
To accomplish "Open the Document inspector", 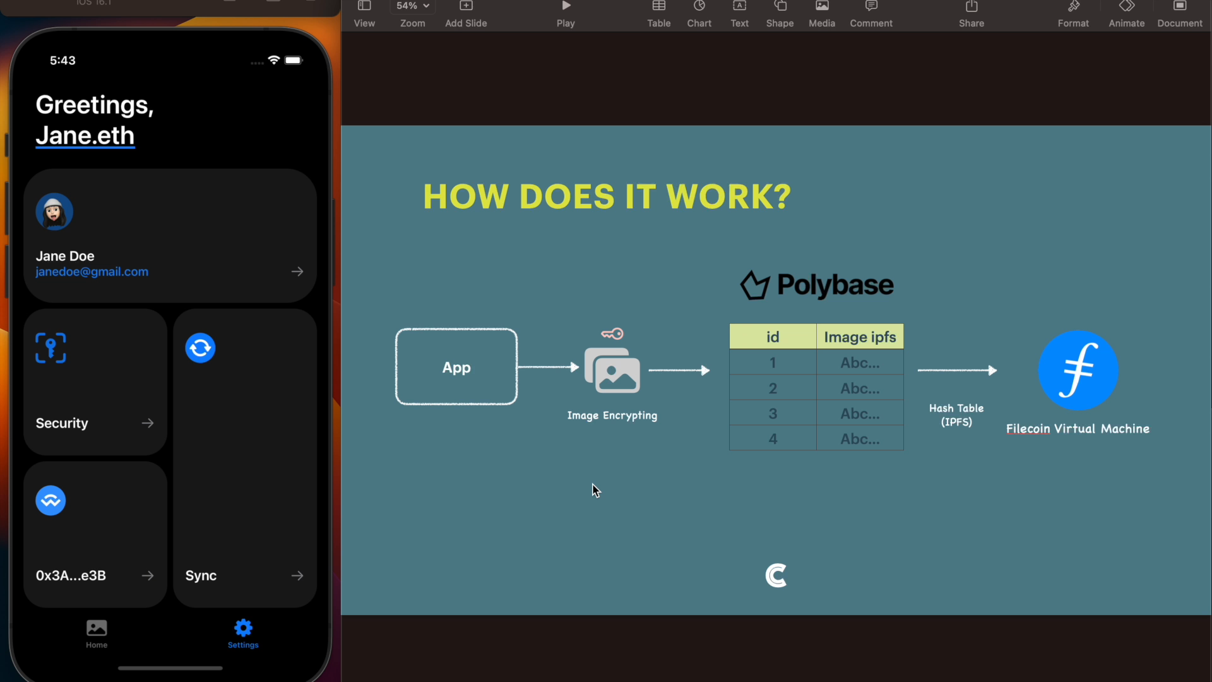I will [x=1179, y=14].
